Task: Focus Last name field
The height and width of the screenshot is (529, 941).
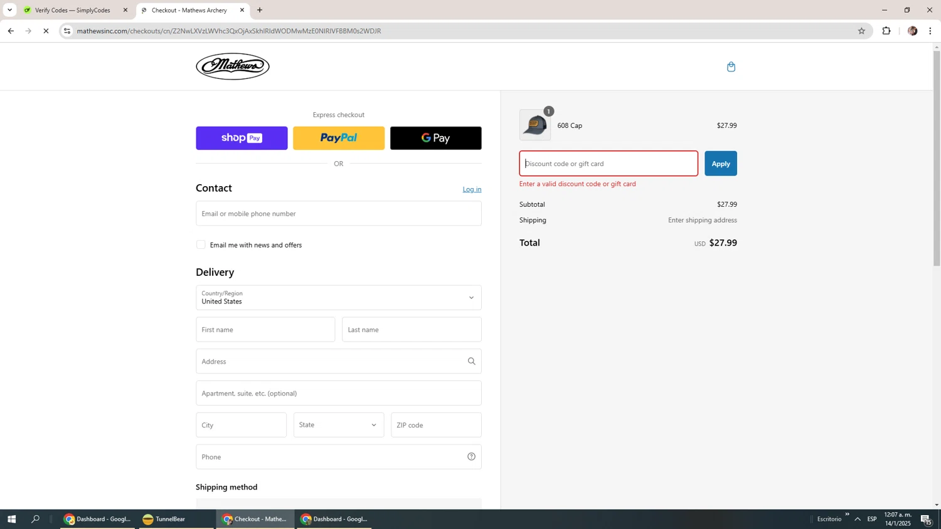Action: click(412, 330)
